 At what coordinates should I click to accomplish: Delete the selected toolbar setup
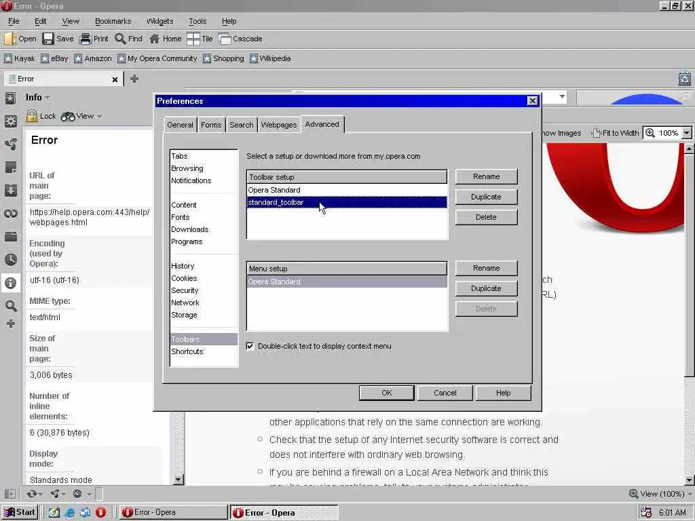point(486,217)
